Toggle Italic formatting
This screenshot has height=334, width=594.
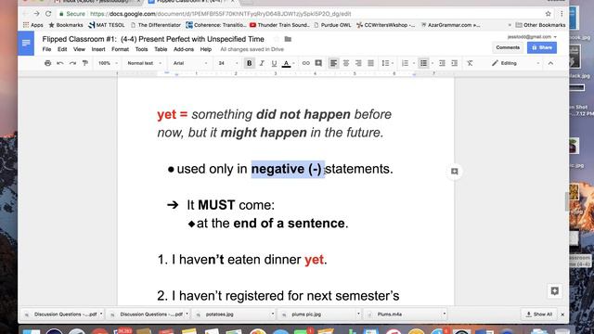click(x=262, y=63)
